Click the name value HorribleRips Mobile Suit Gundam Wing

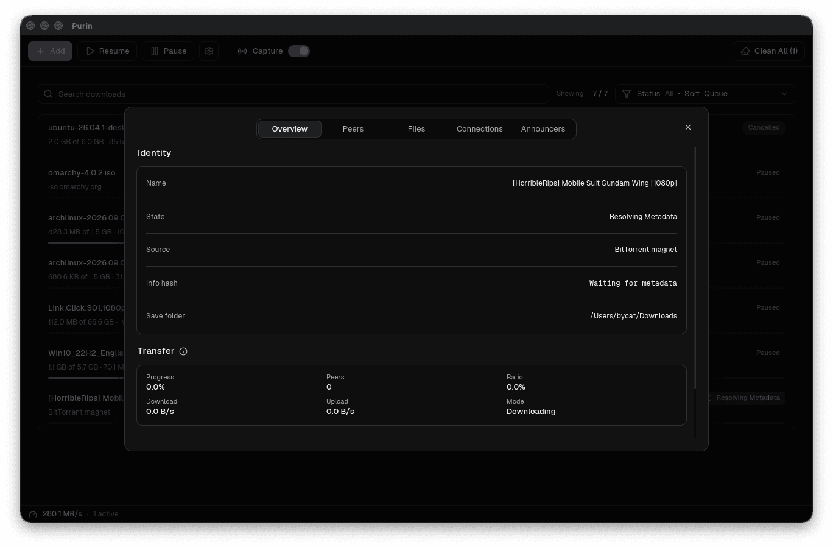[x=594, y=183]
